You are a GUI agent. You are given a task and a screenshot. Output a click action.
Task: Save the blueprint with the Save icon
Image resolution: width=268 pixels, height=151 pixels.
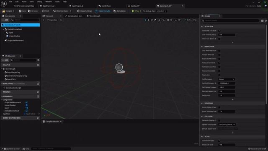(20, 11)
